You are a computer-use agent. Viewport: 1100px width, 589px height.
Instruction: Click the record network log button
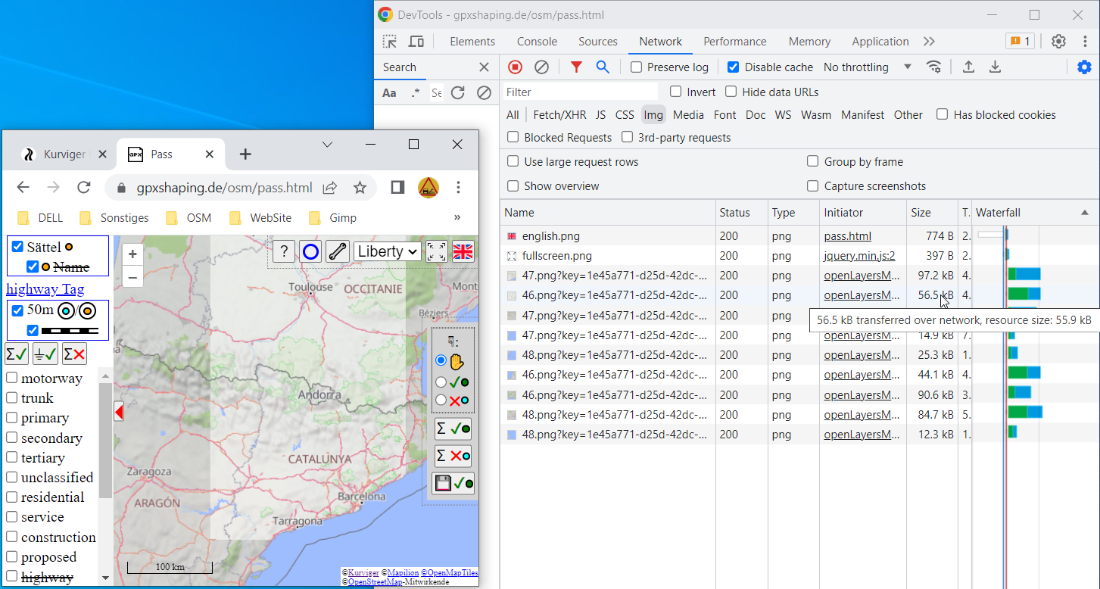click(515, 67)
